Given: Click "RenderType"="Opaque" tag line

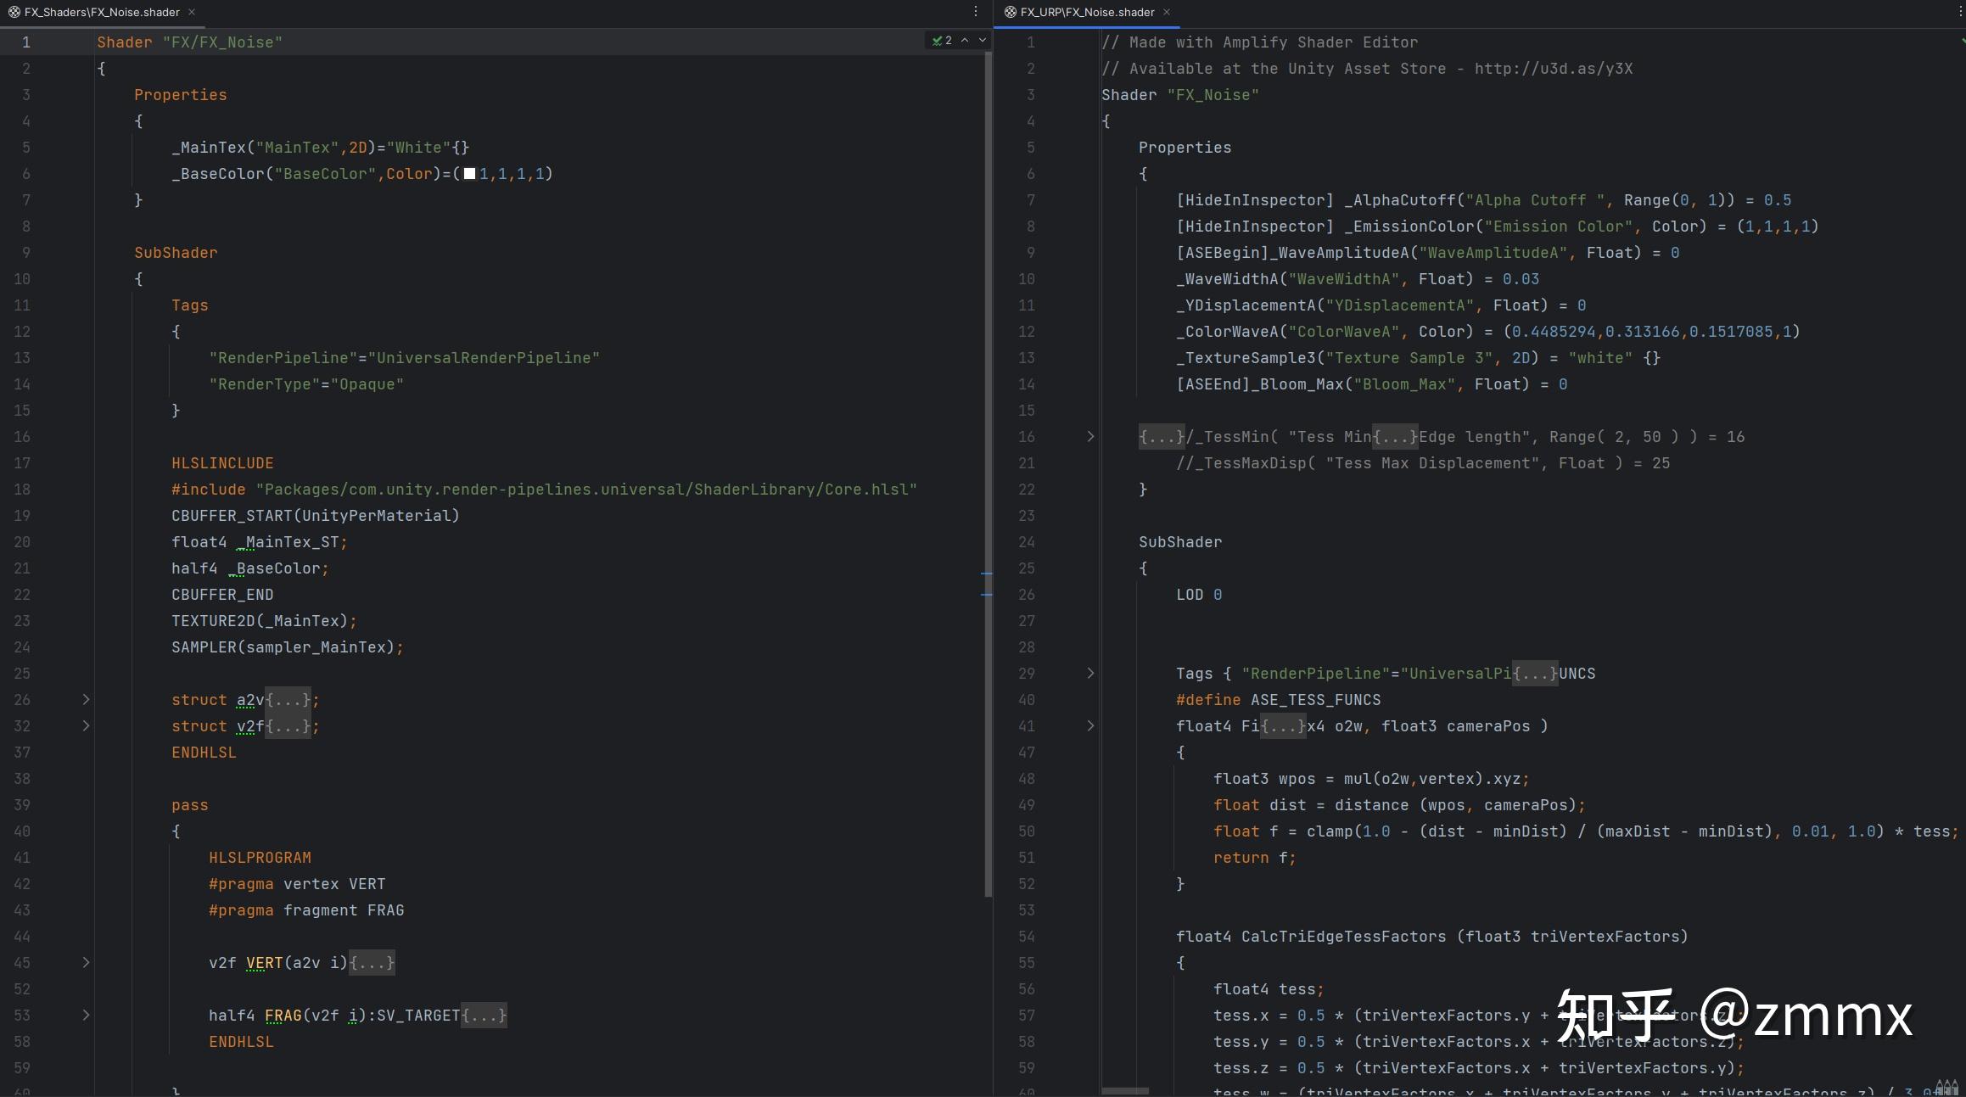Looking at the screenshot, I should pos(306,384).
